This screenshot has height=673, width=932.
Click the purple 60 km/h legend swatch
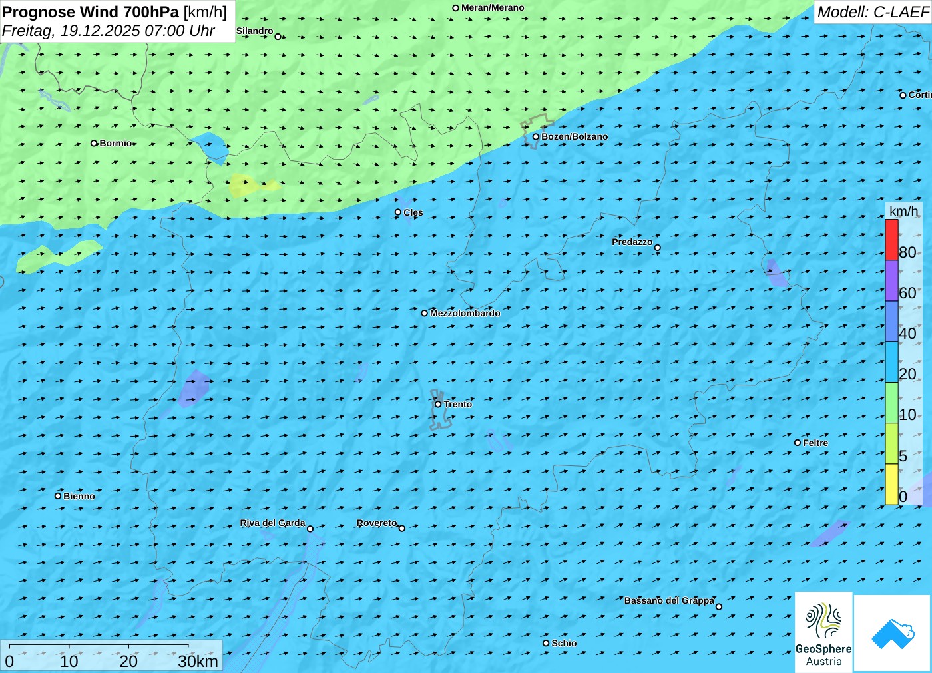coord(891,280)
